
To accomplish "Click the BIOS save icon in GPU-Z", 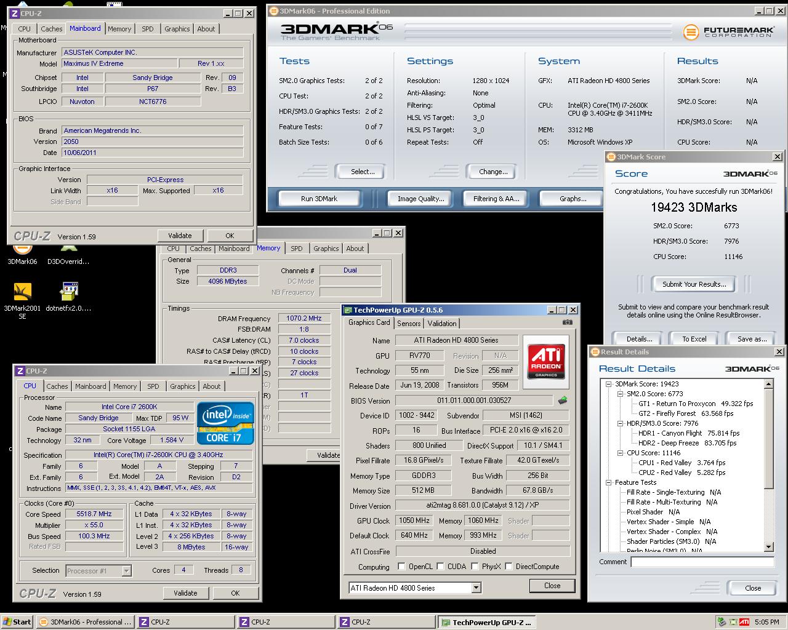I will (x=563, y=401).
